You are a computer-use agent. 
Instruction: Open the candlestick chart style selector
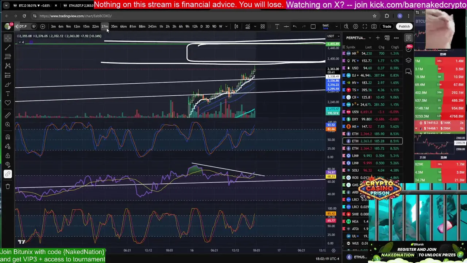pos(236,26)
